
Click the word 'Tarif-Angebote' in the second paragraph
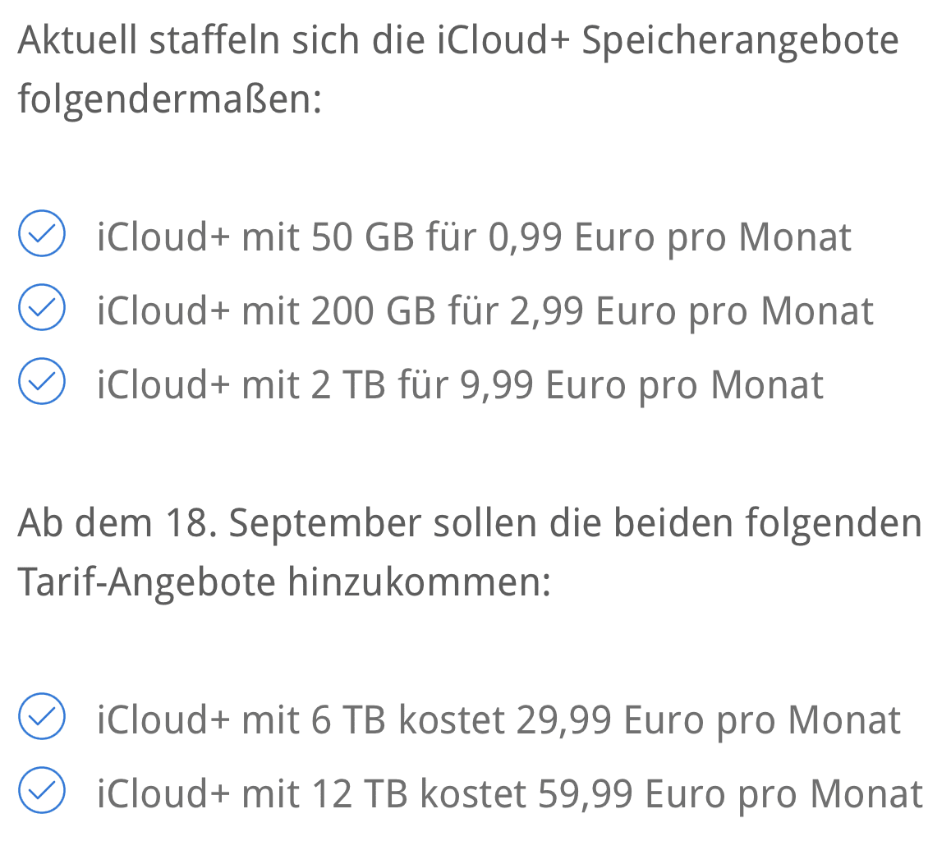pyautogui.click(x=147, y=582)
